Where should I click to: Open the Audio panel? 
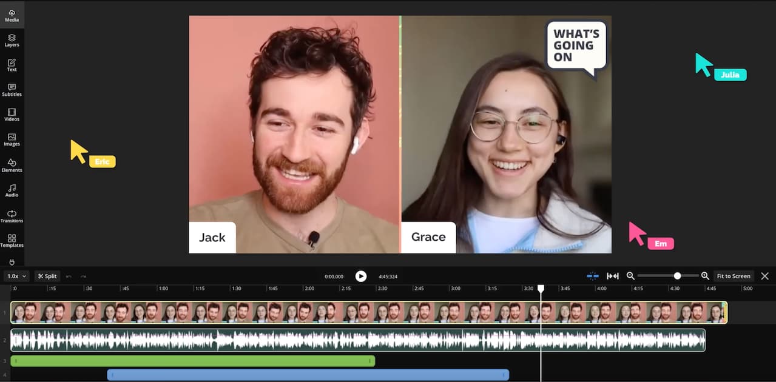coord(12,191)
